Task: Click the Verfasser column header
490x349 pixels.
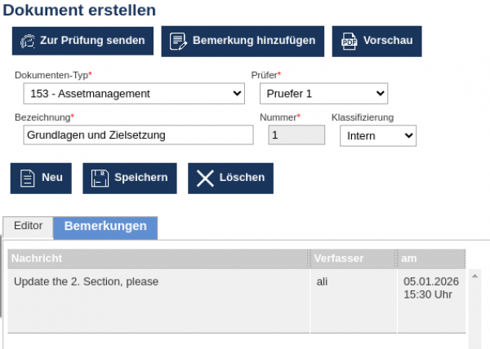Action: (x=353, y=258)
